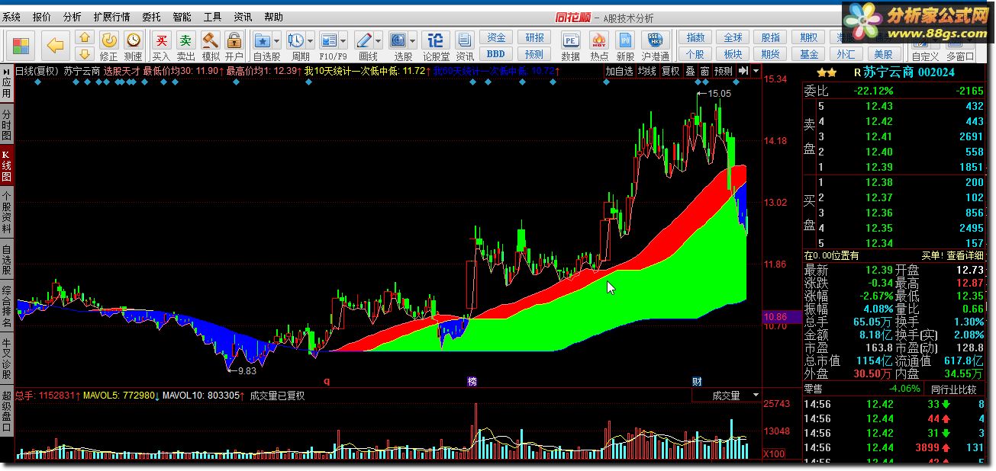The width and height of the screenshot is (996, 471).
Task: Click the 加自选 add-to-watchlist button
Action: [x=619, y=71]
